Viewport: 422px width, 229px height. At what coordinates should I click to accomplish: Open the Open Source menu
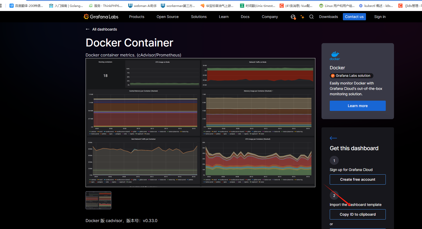pyautogui.click(x=168, y=17)
